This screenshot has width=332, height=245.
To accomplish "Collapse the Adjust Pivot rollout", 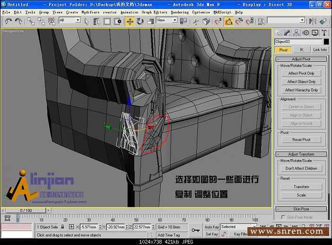I will [x=301, y=59].
